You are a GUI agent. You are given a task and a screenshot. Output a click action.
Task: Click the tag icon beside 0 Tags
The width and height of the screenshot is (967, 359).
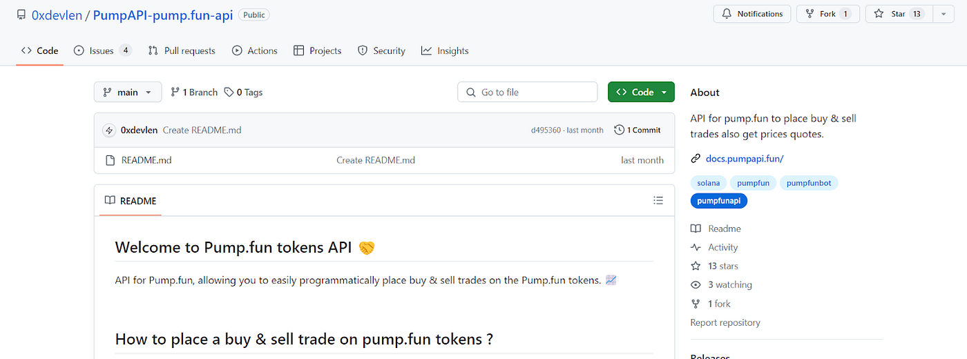coord(229,92)
